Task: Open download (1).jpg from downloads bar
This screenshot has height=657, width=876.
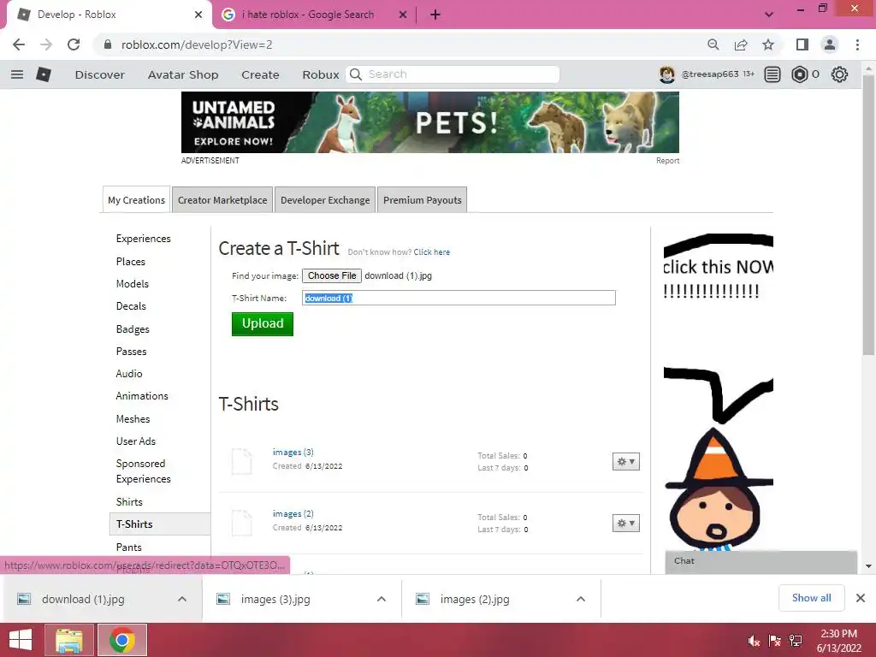Action: coord(83,599)
